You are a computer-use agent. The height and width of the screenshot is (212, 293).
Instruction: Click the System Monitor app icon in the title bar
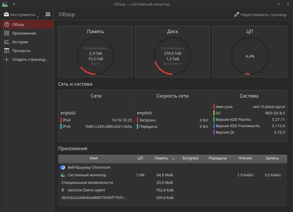click(5, 4)
